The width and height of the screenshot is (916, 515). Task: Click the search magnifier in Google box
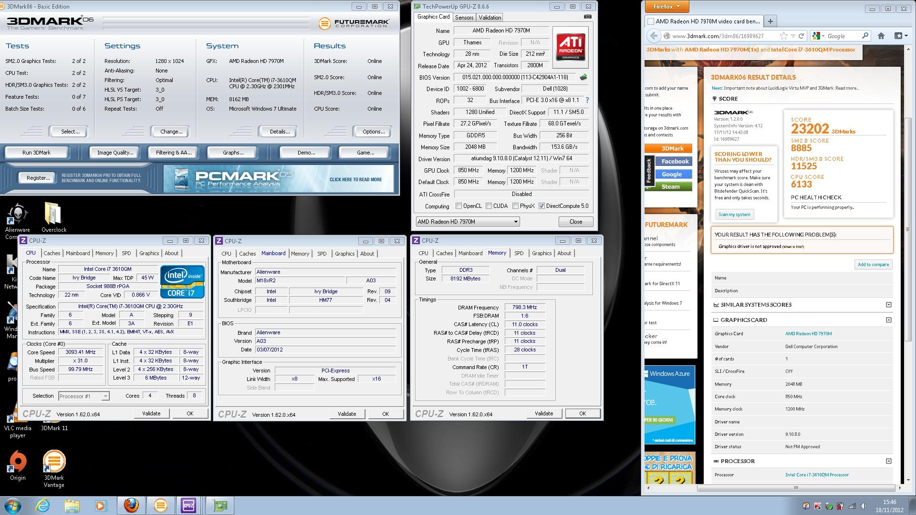865,36
